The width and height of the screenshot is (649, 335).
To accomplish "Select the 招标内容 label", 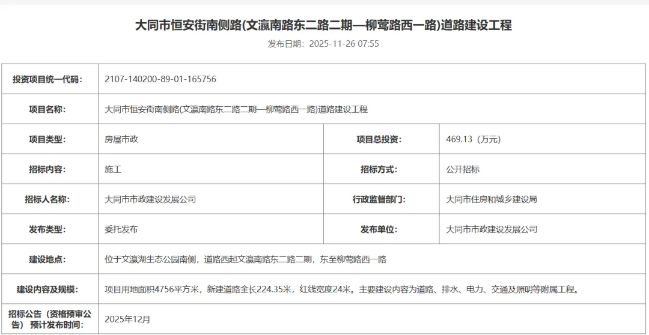I will 47,169.
